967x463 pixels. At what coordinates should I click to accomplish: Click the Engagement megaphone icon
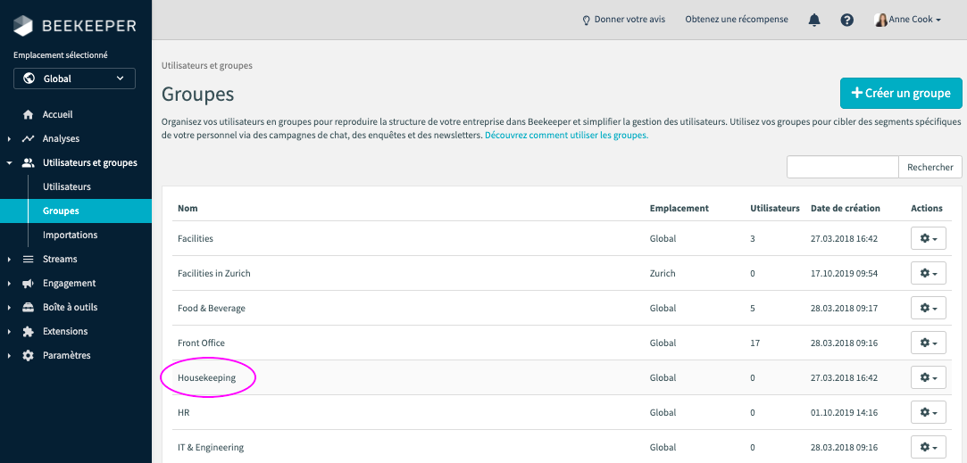tap(28, 283)
